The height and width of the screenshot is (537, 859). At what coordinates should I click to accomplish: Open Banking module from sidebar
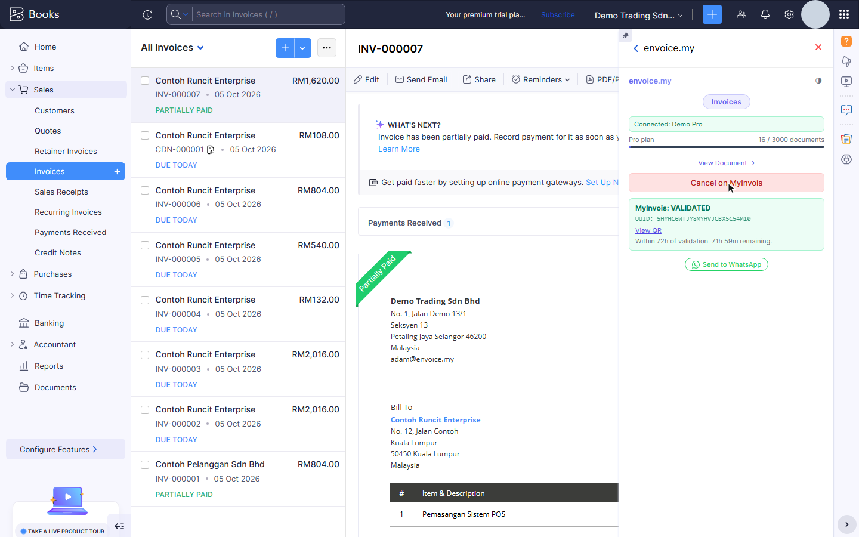click(x=49, y=323)
